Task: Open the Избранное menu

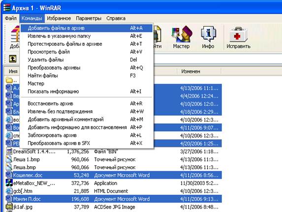Action: (x=59, y=18)
